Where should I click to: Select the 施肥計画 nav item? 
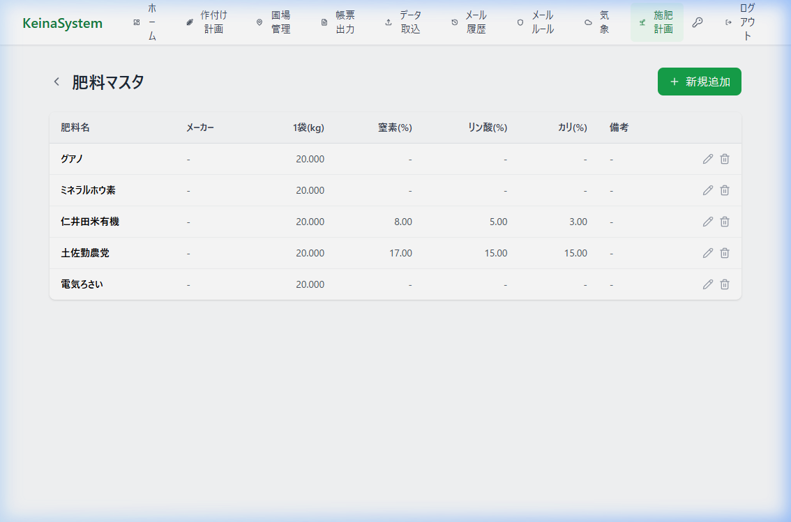pyautogui.click(x=656, y=22)
